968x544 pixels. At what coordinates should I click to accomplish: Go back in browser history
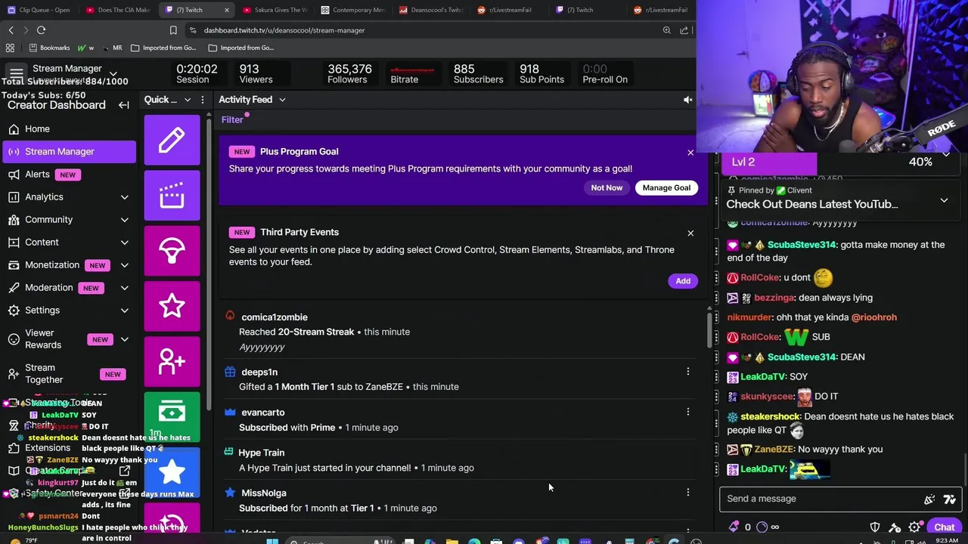click(x=11, y=30)
